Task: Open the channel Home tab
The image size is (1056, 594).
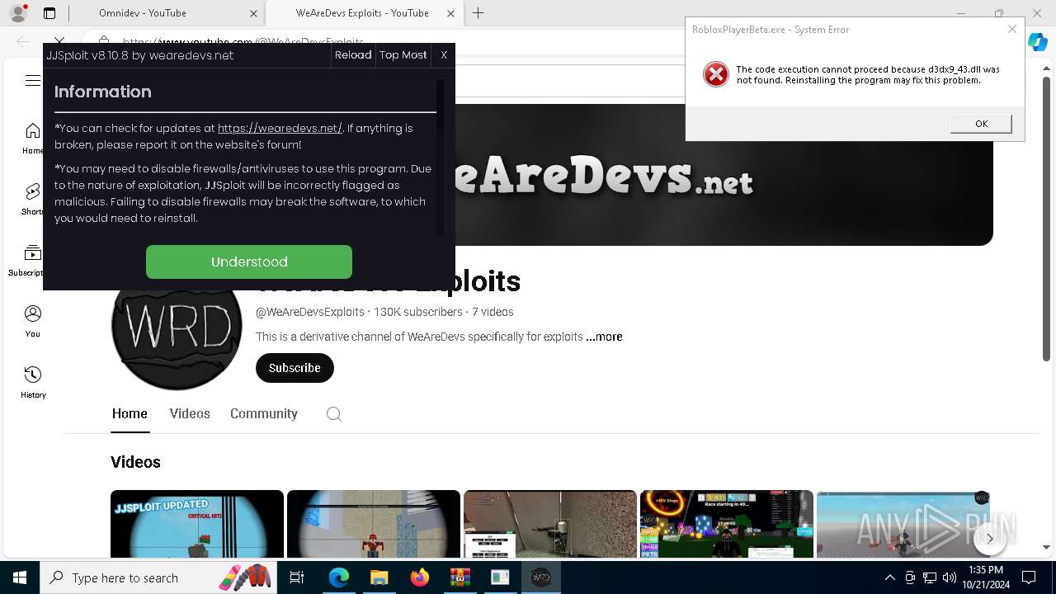Action: click(130, 414)
